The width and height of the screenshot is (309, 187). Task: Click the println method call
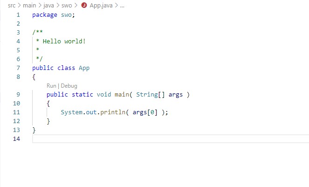[111, 112]
